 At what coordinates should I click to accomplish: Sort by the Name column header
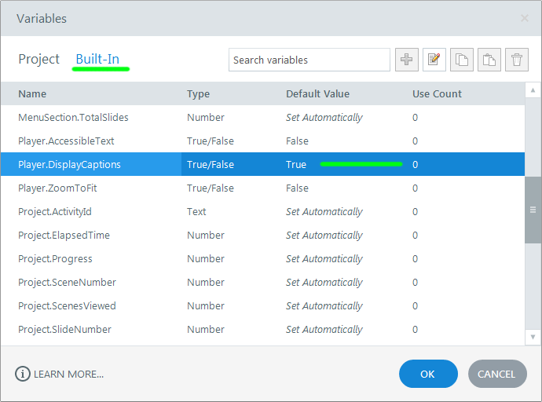pyautogui.click(x=32, y=94)
